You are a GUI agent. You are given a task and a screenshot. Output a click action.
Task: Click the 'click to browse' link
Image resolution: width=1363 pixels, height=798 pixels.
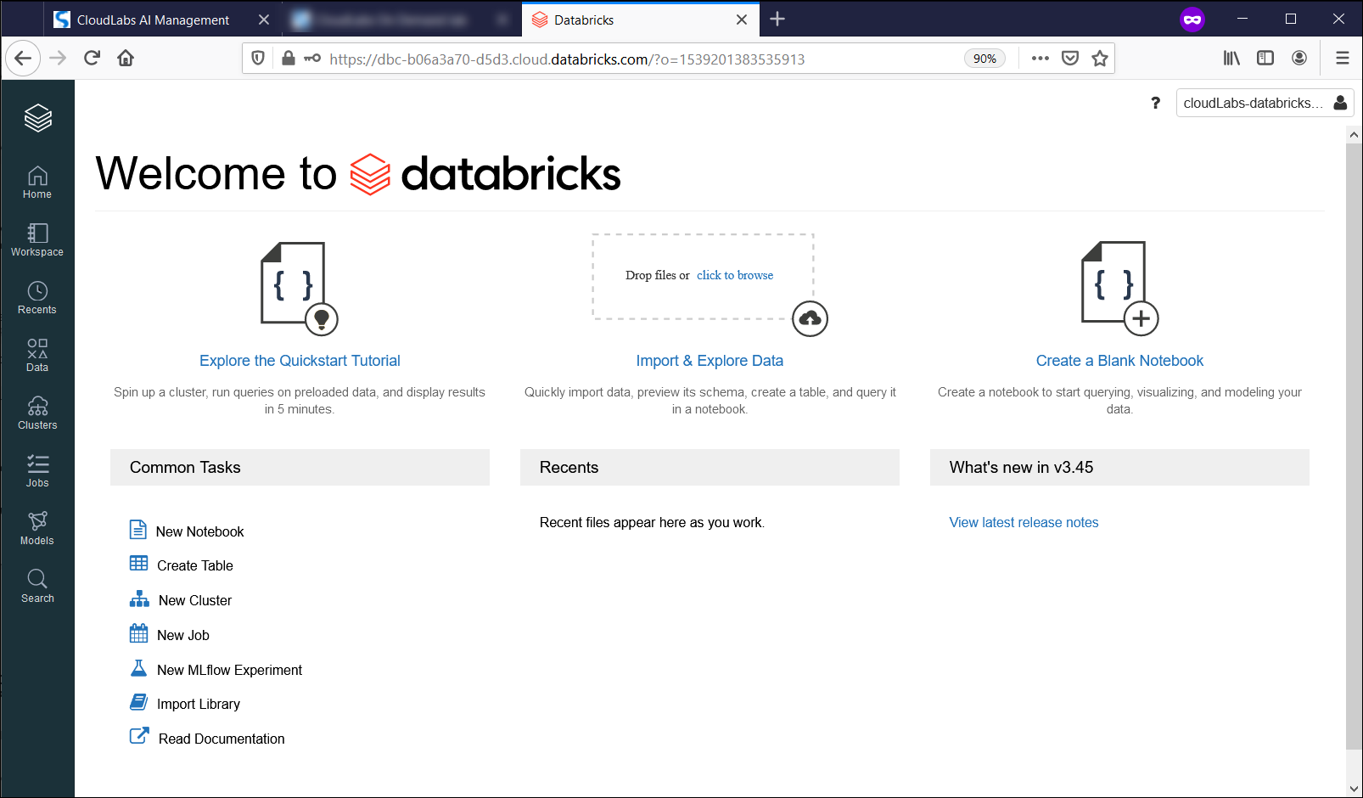pyautogui.click(x=735, y=275)
